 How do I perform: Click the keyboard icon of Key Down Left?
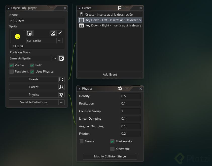[81, 20]
